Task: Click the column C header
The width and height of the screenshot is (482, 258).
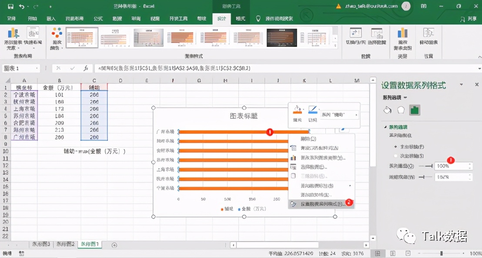Action: pos(94,80)
